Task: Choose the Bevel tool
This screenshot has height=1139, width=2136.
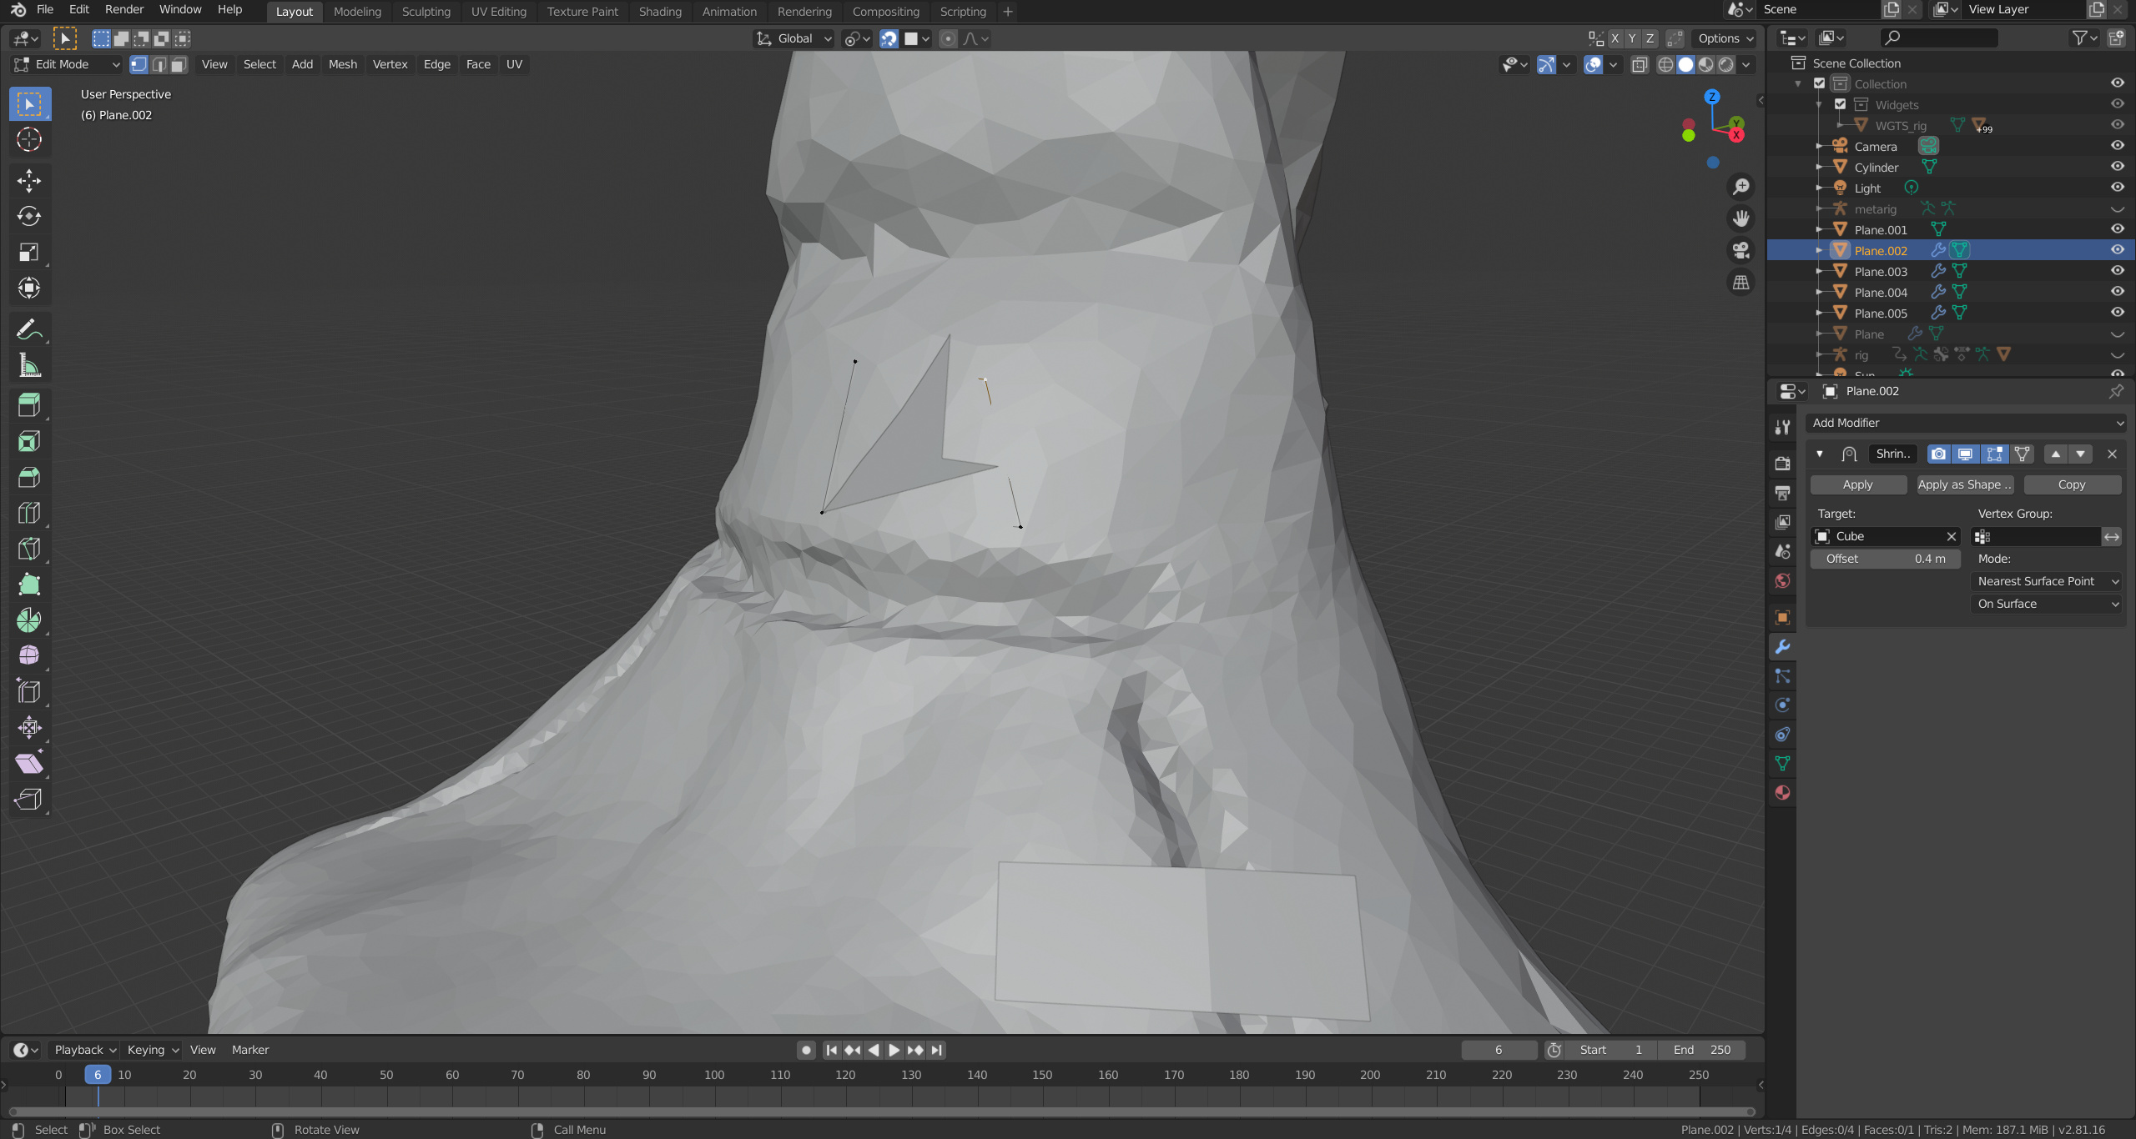Action: (x=29, y=477)
